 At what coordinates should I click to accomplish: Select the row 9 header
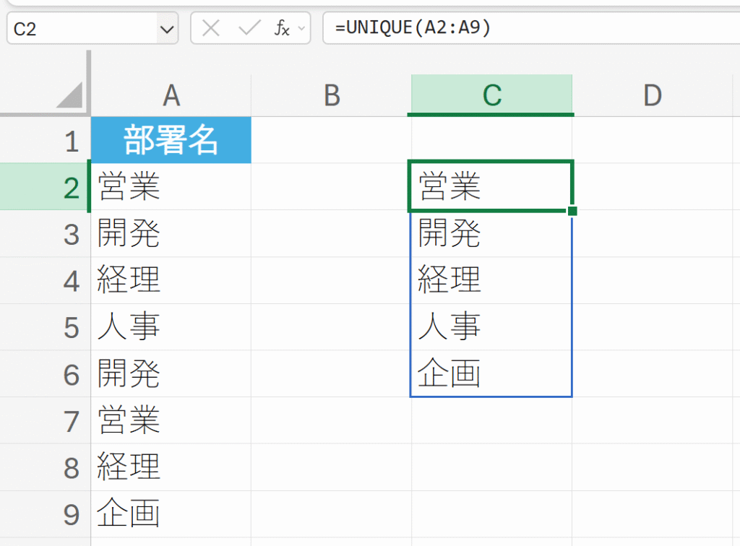tap(71, 514)
